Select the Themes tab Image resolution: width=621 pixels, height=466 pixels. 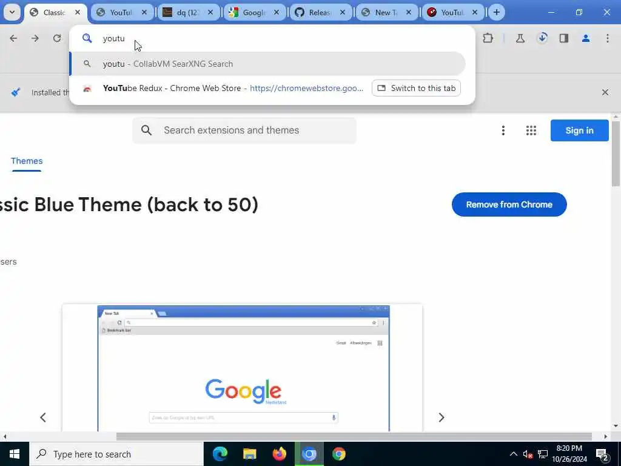pyautogui.click(x=27, y=161)
